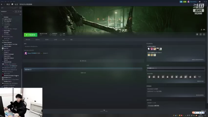Select Resident Evil 2 in game list

click(8, 77)
